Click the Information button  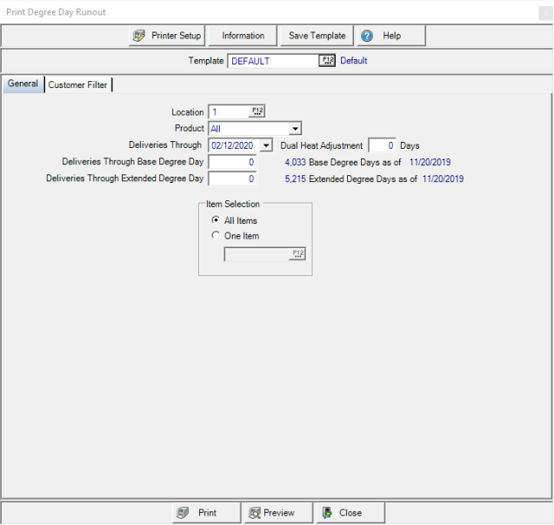243,36
